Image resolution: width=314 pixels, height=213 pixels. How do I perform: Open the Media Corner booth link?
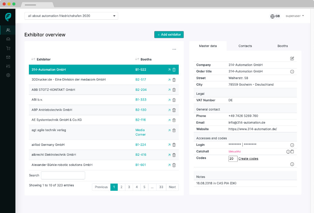[140, 132]
